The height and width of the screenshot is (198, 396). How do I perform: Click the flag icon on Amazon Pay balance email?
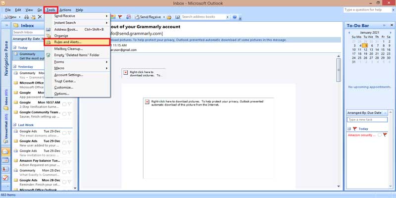click(x=70, y=162)
